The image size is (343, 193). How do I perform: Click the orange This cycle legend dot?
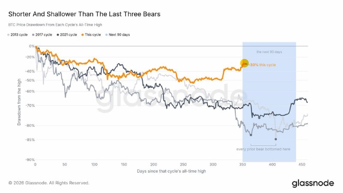pos(83,35)
